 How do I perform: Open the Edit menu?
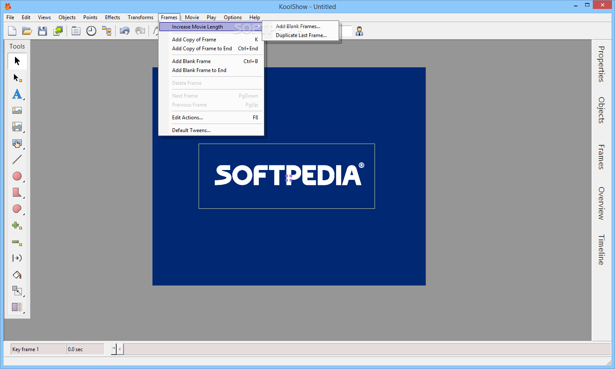pos(26,17)
